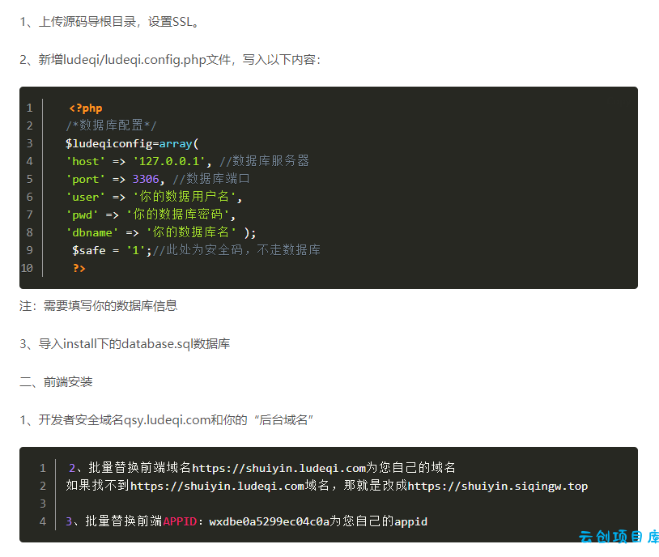659x557 pixels.
Task: Click the 3306 port number
Action: pyautogui.click(x=146, y=179)
